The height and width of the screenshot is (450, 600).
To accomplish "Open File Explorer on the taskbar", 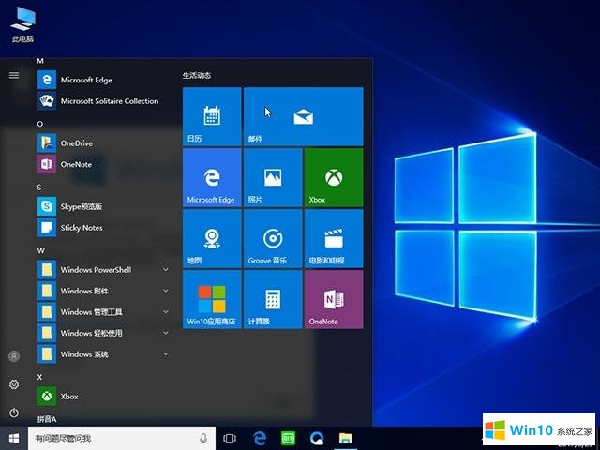I will pos(345,438).
